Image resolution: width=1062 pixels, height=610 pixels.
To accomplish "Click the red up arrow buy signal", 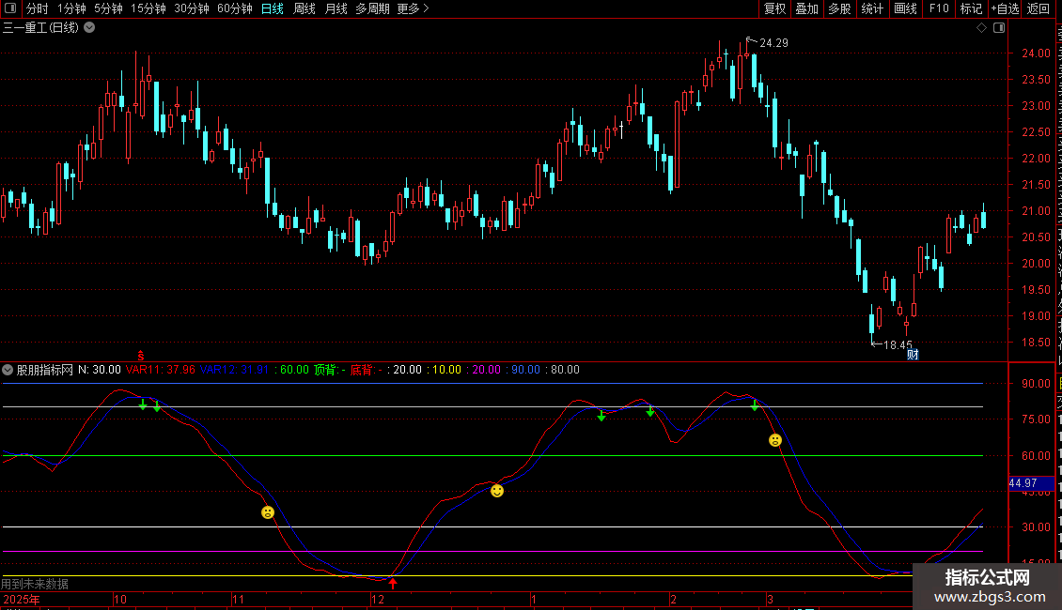I will (393, 584).
